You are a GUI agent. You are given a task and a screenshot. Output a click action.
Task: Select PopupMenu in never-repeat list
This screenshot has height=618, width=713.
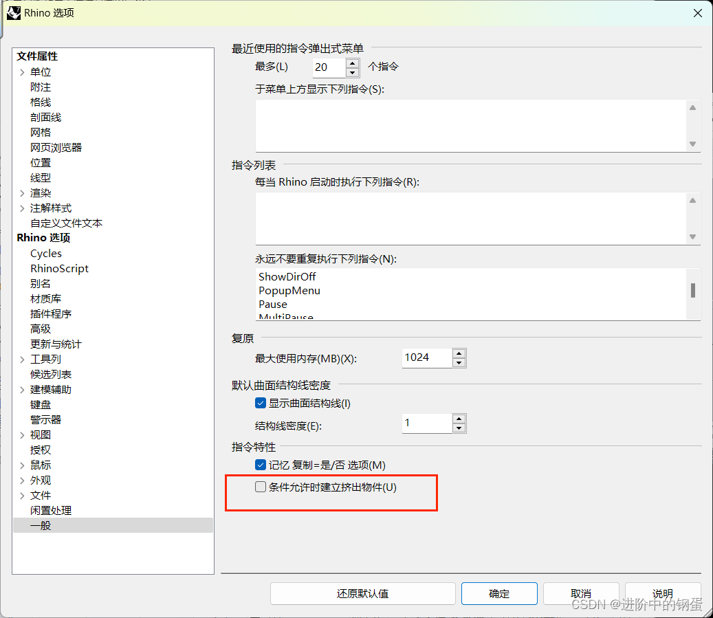(x=289, y=291)
